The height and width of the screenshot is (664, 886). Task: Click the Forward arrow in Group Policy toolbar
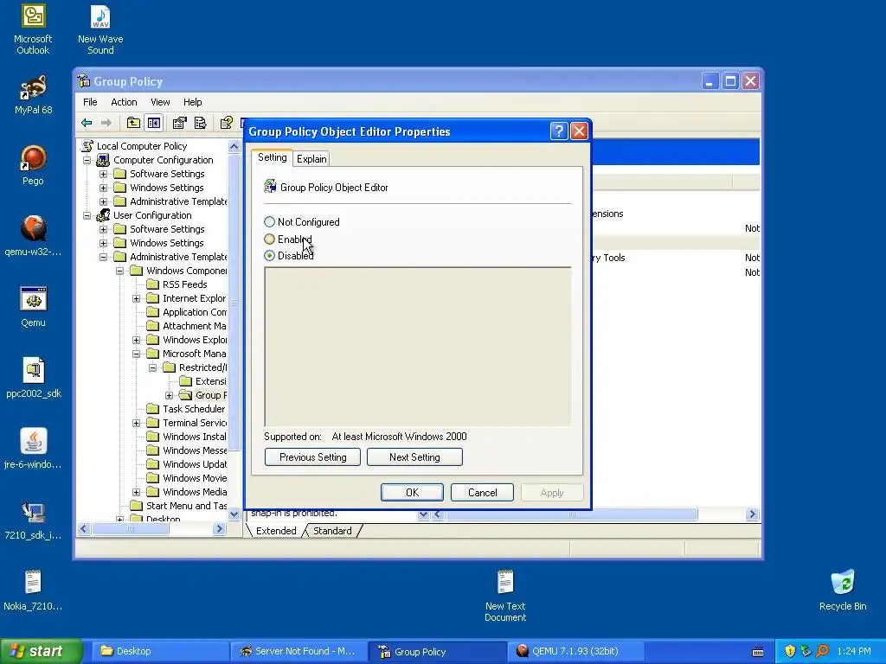tap(106, 123)
